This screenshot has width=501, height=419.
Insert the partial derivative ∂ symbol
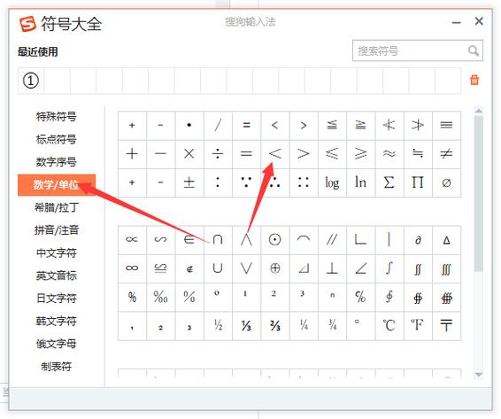click(418, 240)
